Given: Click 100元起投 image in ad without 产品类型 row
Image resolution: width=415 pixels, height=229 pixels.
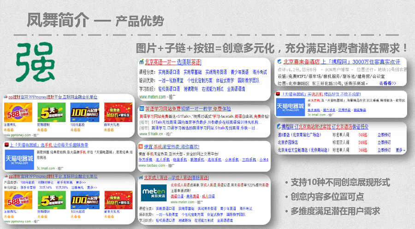Looking at the screenshot, I should tap(85, 113).
